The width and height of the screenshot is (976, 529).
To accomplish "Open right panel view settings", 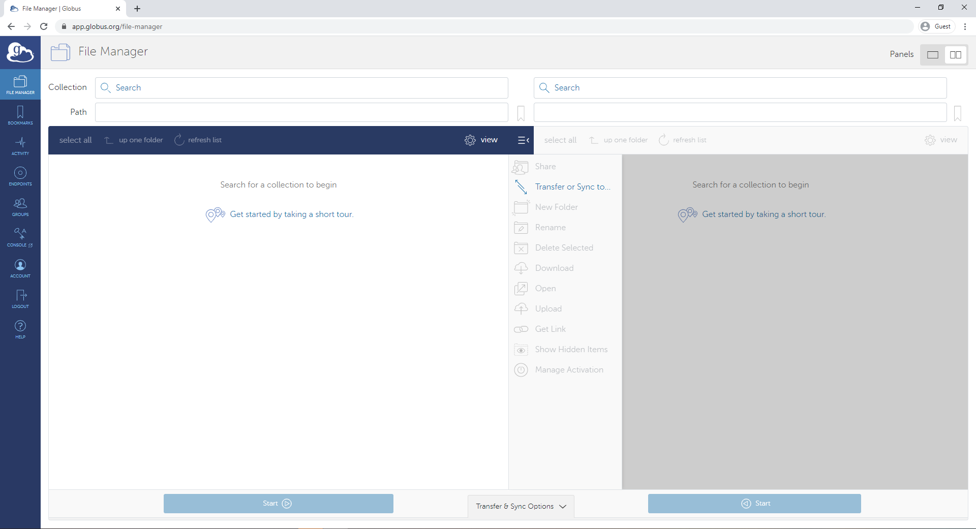I will tap(940, 140).
